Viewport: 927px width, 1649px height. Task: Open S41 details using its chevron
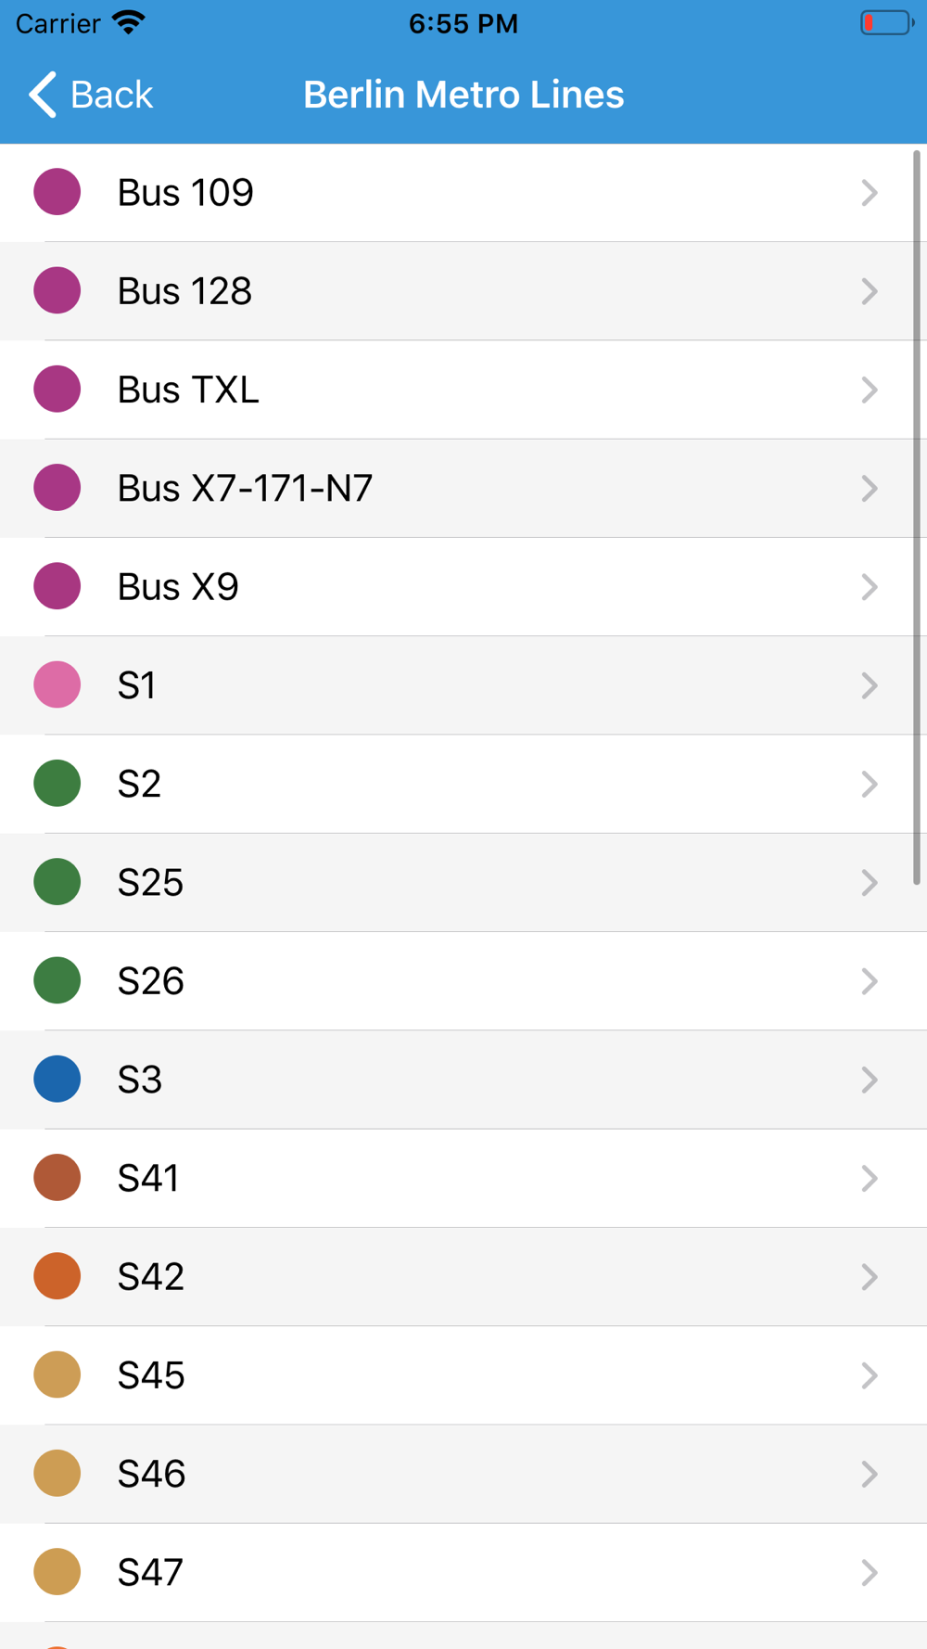pos(869,1178)
